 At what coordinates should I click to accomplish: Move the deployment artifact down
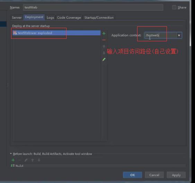104,53
